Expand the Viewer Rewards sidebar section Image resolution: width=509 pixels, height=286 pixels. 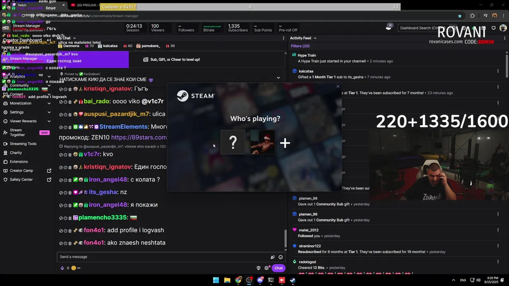pyautogui.click(x=49, y=121)
